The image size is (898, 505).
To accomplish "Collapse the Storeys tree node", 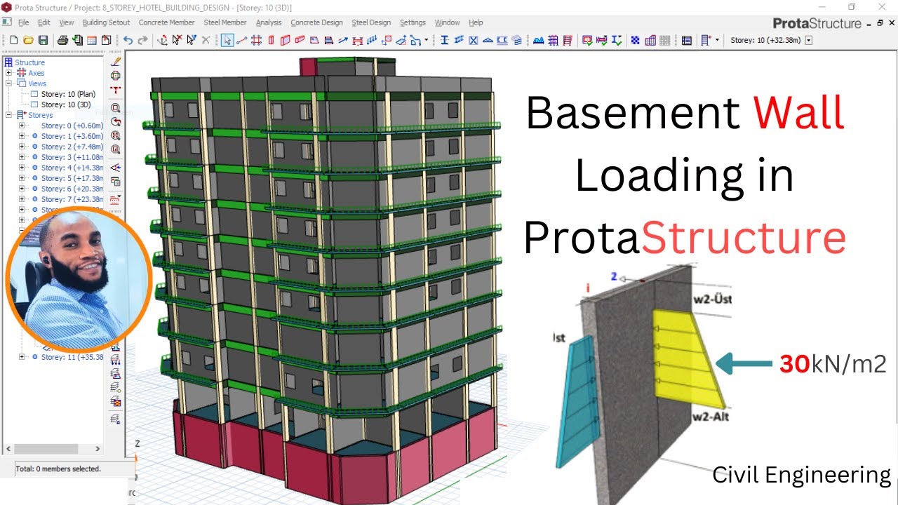I will click(x=8, y=115).
